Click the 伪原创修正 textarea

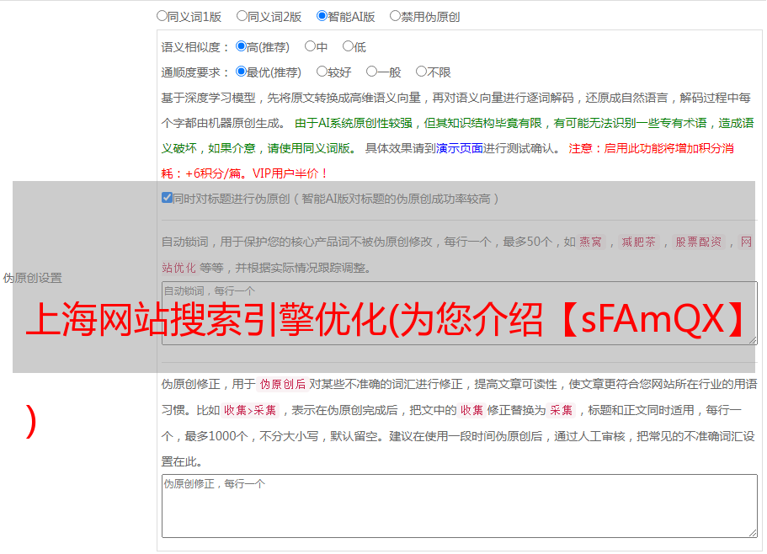460,506
